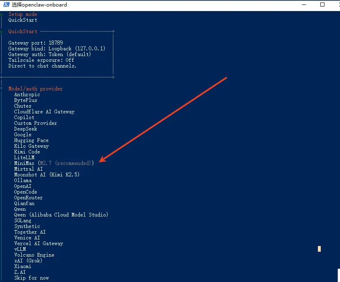Select the Venice AI provider
This screenshot has width=340, height=282.
[x=27, y=238]
